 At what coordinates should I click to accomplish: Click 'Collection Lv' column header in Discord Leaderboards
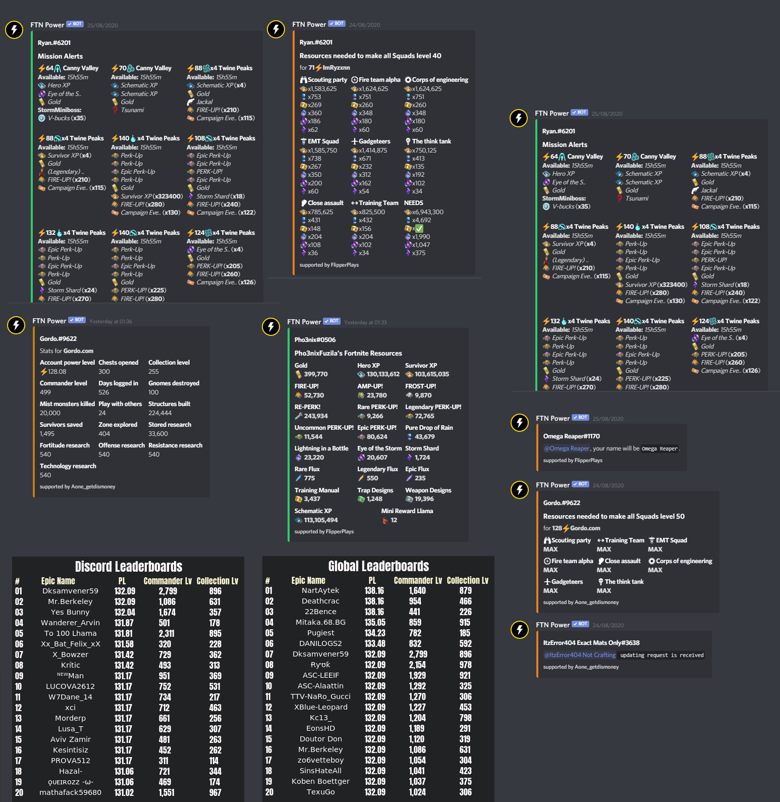[217, 581]
